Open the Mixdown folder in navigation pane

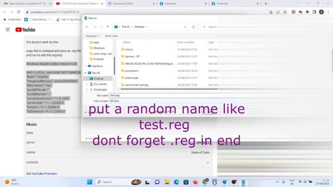(x=99, y=48)
